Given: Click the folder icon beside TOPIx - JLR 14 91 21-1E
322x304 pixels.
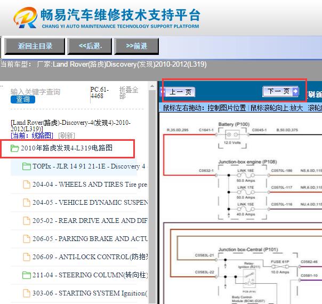Looking at the screenshot, I should [27, 166].
